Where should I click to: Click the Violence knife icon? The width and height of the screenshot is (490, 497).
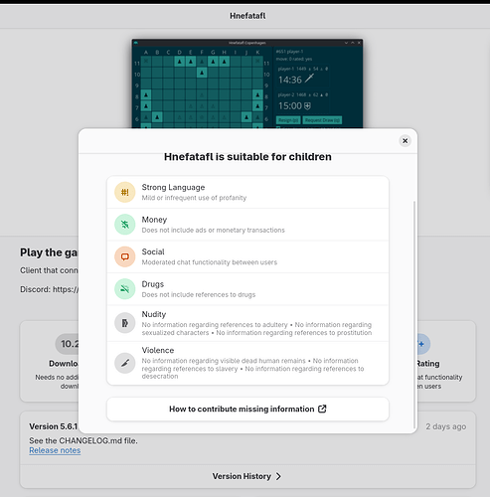coord(125,363)
